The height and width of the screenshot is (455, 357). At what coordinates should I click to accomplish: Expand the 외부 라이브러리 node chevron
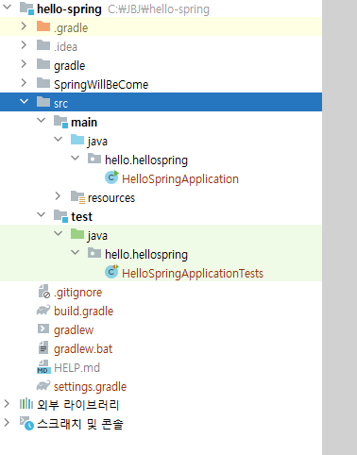7,404
